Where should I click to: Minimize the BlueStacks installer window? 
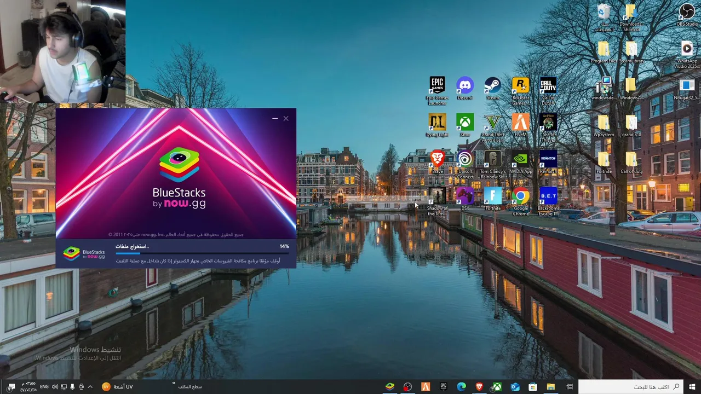click(275, 118)
